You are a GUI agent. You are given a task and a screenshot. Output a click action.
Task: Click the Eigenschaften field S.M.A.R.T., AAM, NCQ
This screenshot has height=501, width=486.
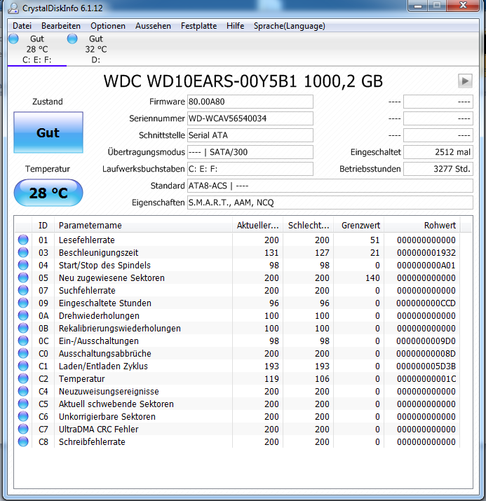(x=330, y=203)
